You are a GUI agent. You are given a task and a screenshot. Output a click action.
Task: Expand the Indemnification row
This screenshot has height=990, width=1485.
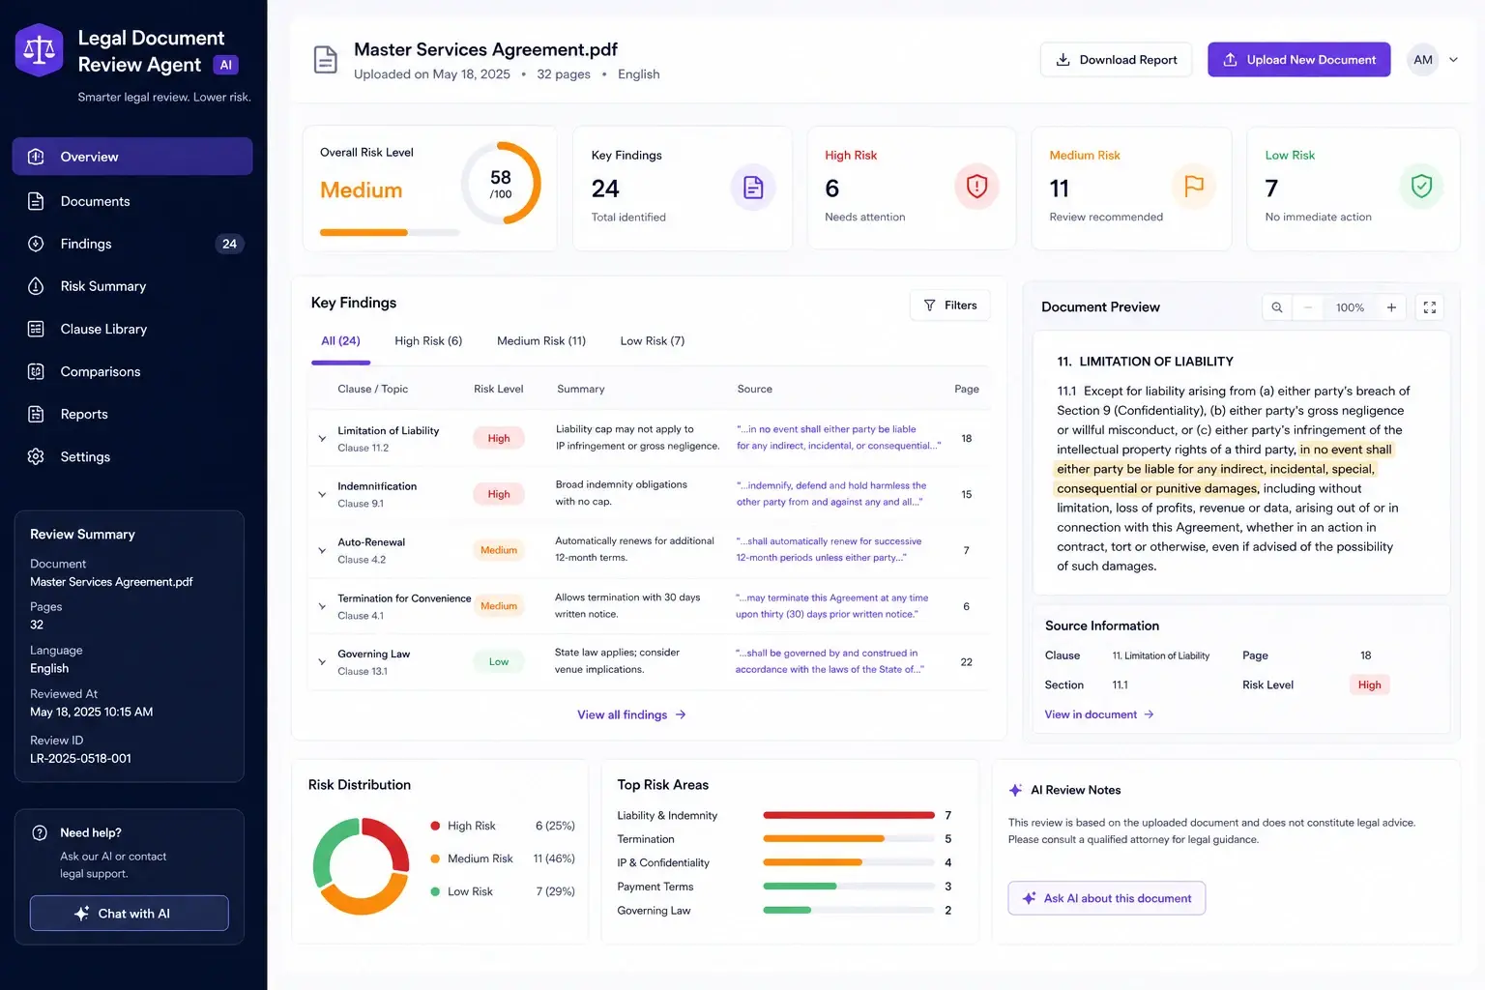click(x=322, y=495)
